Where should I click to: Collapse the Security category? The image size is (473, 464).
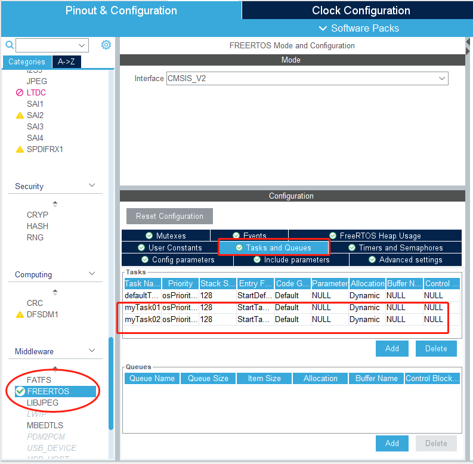click(x=92, y=185)
